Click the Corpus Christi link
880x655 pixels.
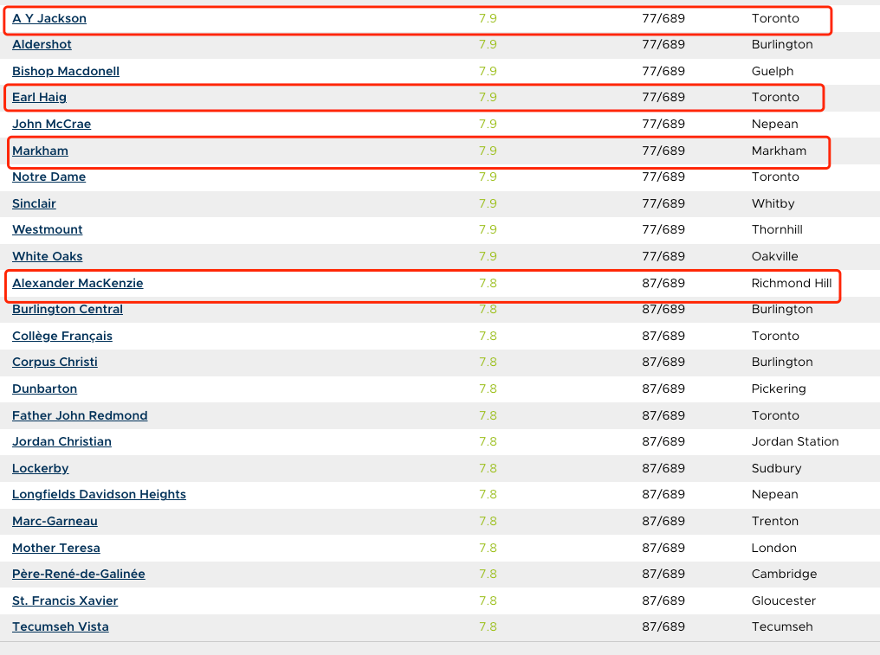(x=55, y=362)
